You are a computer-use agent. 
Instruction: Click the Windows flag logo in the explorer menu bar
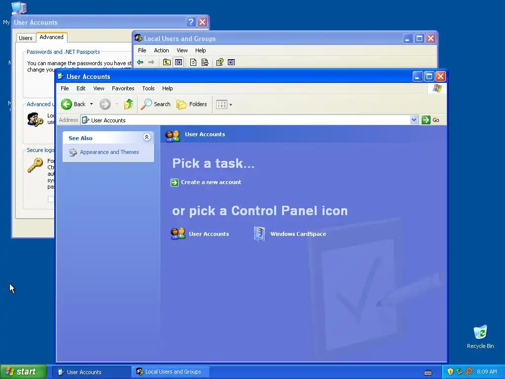tap(437, 88)
